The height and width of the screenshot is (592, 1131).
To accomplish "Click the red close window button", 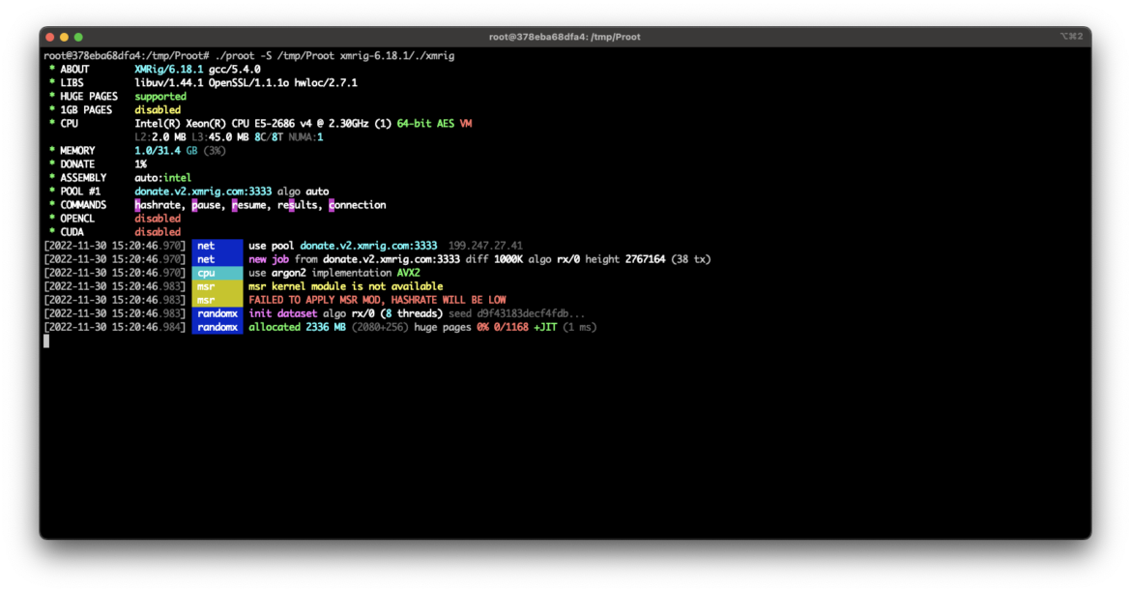I will [49, 37].
